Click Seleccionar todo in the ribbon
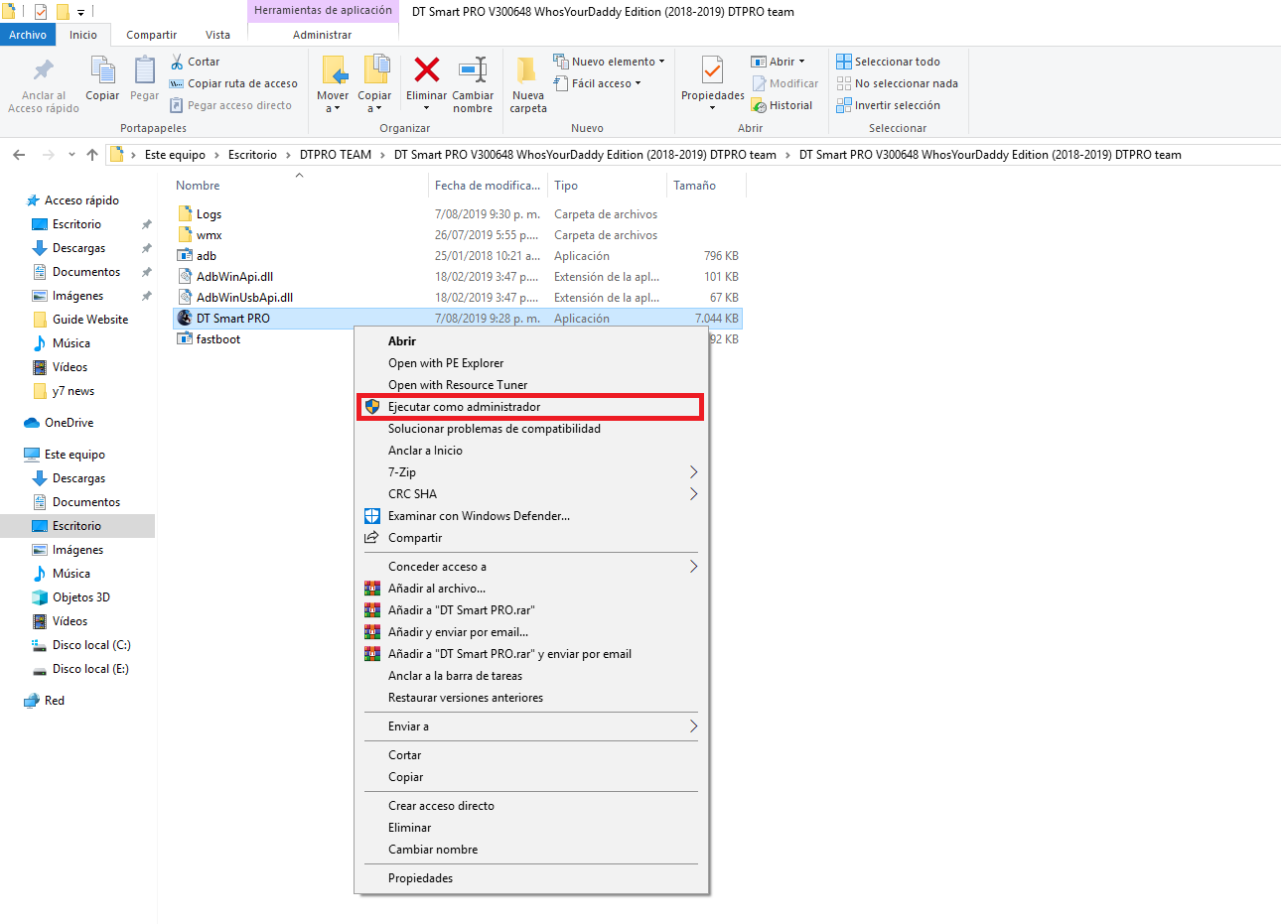 [888, 62]
